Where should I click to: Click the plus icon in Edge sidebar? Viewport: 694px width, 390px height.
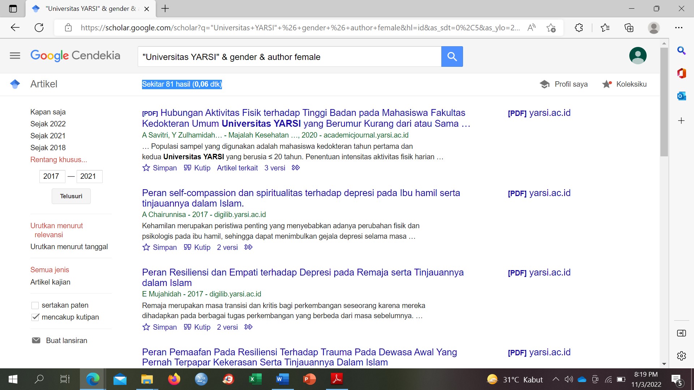(681, 121)
